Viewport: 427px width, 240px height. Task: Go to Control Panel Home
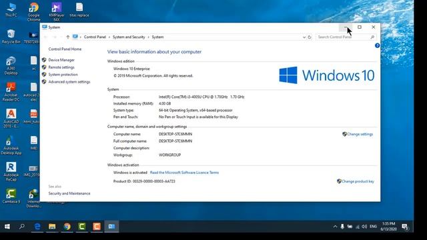coord(65,49)
